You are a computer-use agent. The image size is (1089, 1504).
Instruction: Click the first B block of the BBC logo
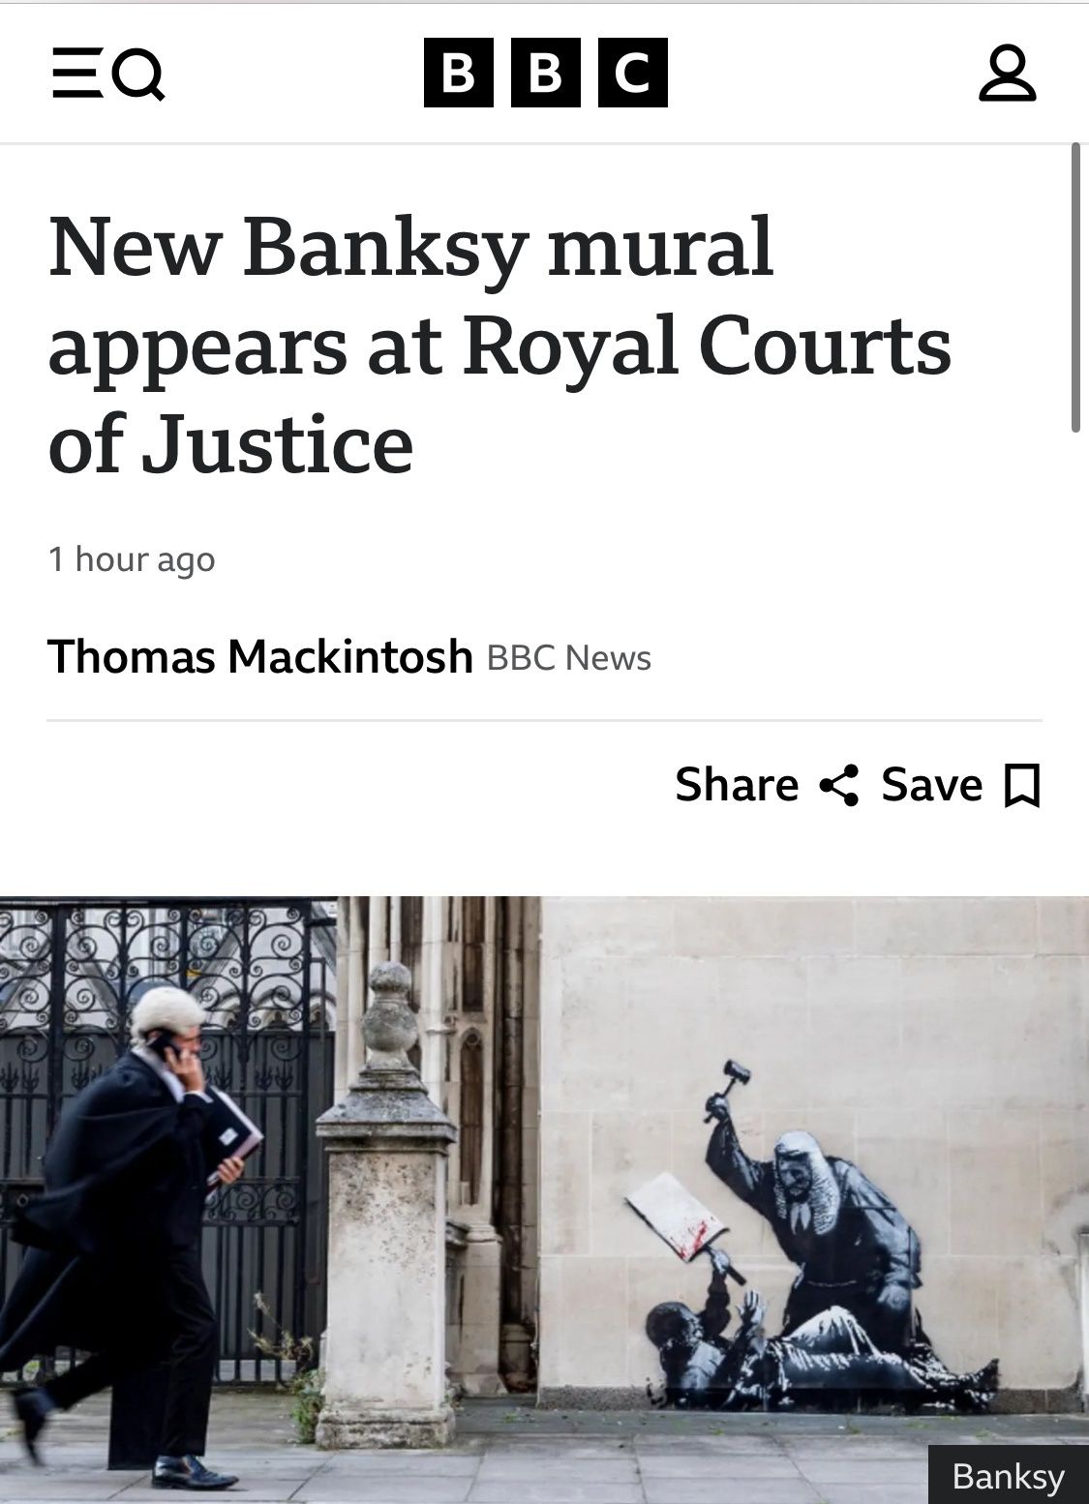[x=459, y=73]
